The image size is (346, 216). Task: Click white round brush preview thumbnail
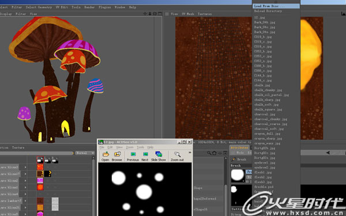point(238,176)
